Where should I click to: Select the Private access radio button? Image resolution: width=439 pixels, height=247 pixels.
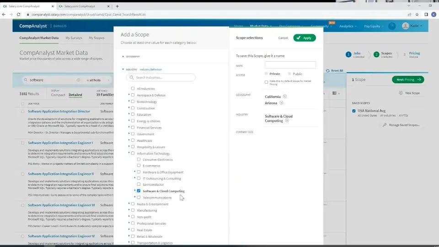pos(266,74)
